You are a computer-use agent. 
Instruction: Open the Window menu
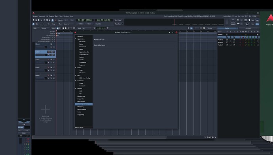66,16
